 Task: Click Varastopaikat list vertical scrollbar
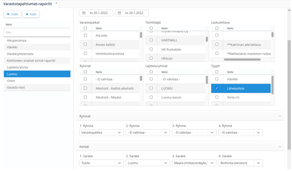click(141, 35)
